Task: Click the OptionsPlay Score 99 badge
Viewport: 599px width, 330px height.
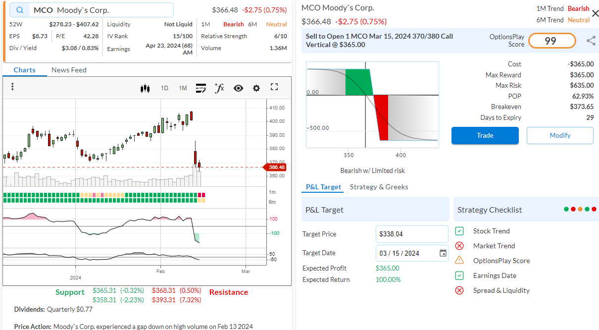Action: (x=552, y=41)
